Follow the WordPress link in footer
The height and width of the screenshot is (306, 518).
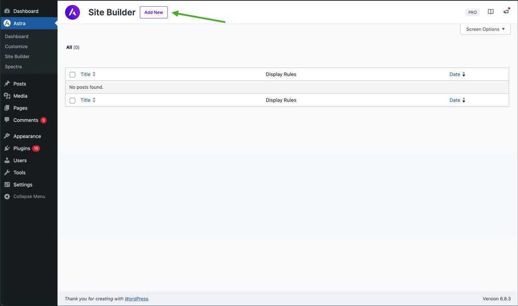(136, 299)
